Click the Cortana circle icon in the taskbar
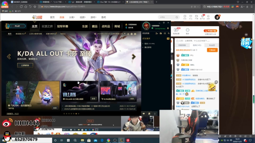The image size is (255, 143). point(55,140)
